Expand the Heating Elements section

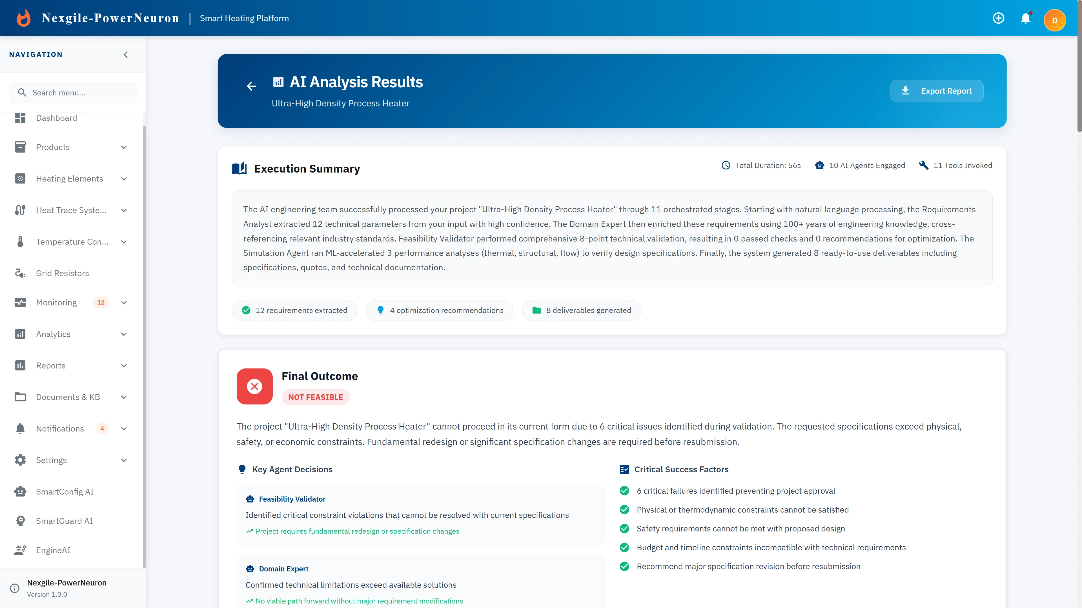click(x=123, y=179)
